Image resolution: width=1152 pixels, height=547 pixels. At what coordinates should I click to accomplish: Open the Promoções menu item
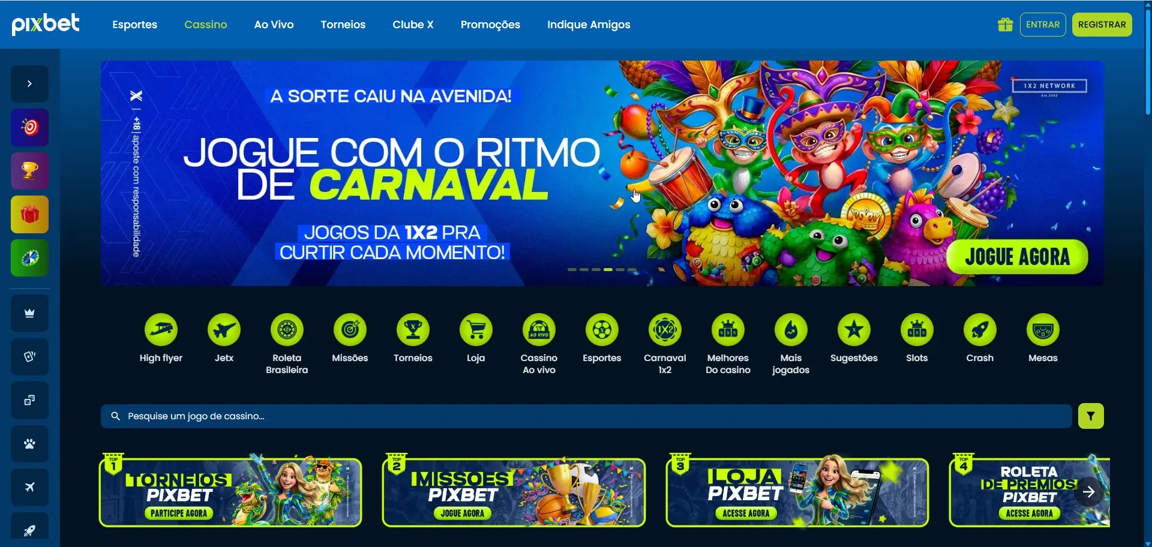pos(490,25)
